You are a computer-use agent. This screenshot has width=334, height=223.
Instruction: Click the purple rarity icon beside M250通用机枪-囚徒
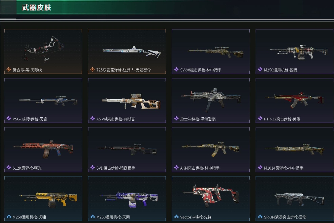coord(260,69)
